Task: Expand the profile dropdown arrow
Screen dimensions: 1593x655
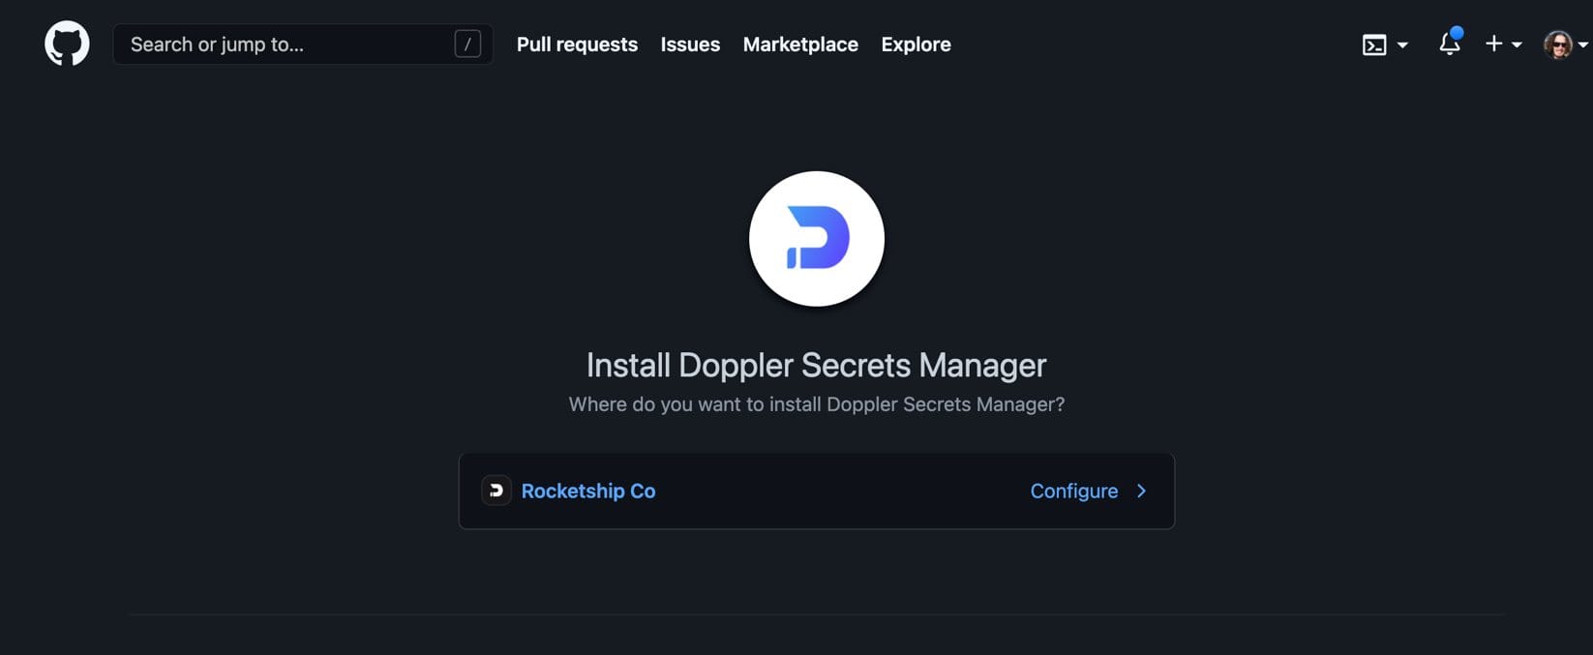Action: 1582,45
